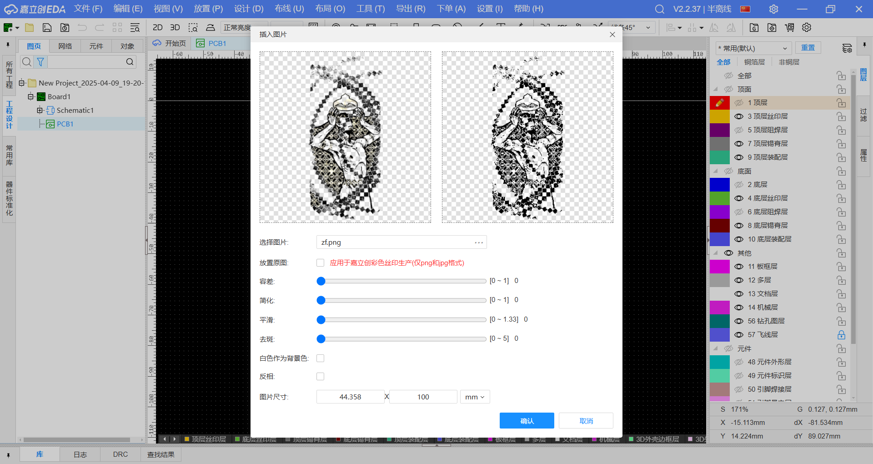Image resolution: width=873 pixels, height=464 pixels.
Task: Click the image height field 100
Action: coord(423,397)
